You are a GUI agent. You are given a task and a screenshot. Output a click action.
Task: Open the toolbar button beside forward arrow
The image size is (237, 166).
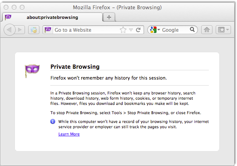click(34, 30)
